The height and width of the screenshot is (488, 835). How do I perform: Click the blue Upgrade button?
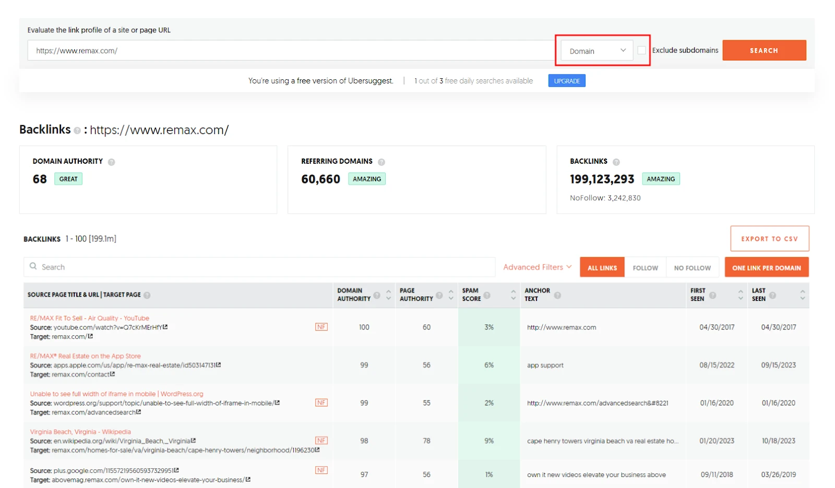coord(567,81)
